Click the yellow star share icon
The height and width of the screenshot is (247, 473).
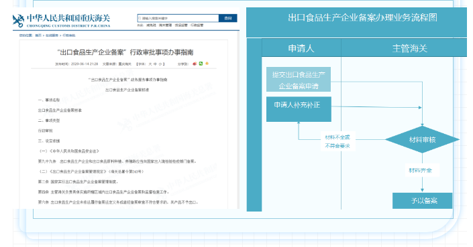click(207, 64)
